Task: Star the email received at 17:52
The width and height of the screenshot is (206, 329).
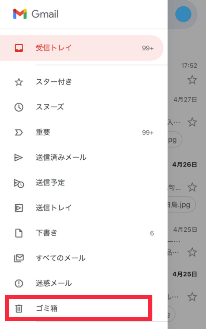Action: pos(192,80)
